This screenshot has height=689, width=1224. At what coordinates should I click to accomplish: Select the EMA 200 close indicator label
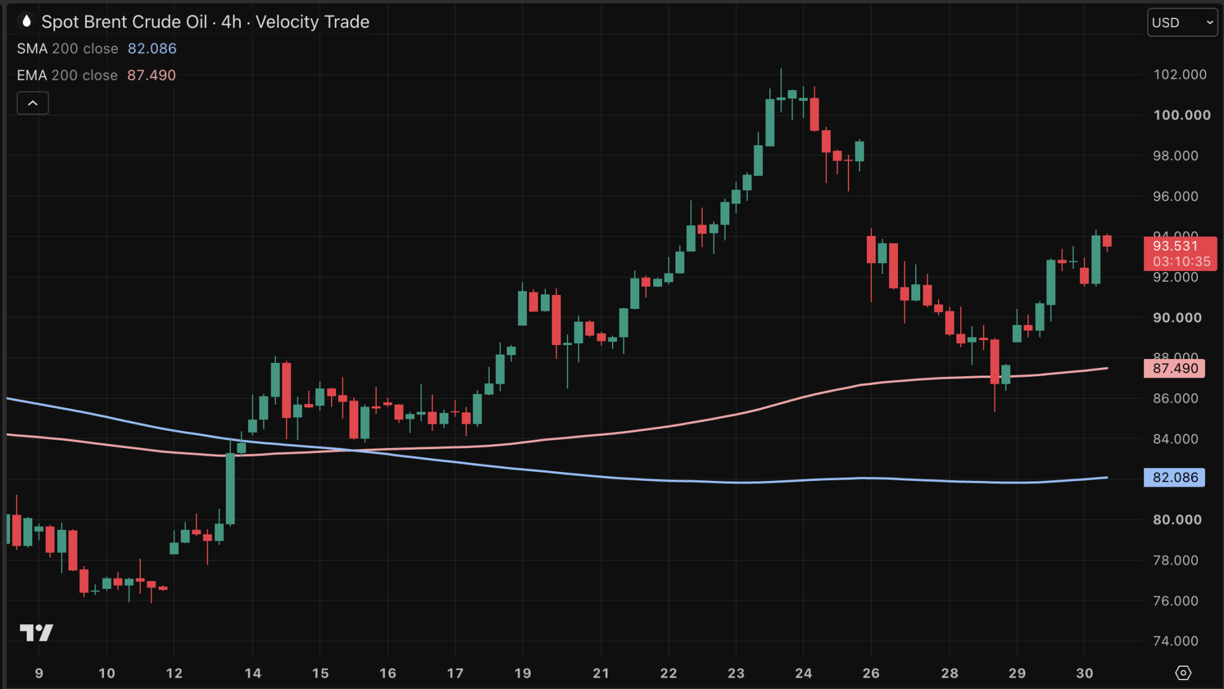coord(67,75)
